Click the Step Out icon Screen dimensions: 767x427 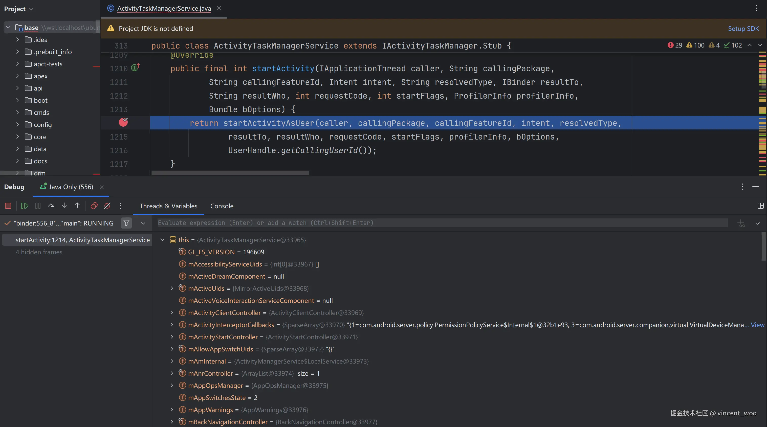(x=77, y=206)
